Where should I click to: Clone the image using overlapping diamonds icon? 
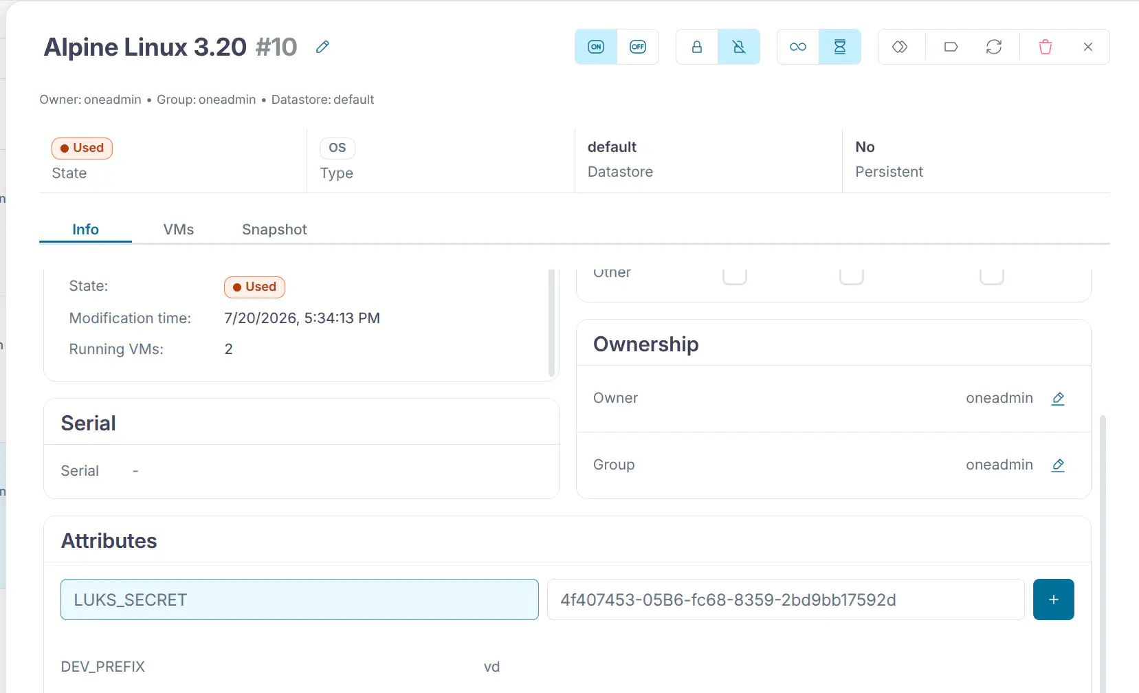point(900,47)
